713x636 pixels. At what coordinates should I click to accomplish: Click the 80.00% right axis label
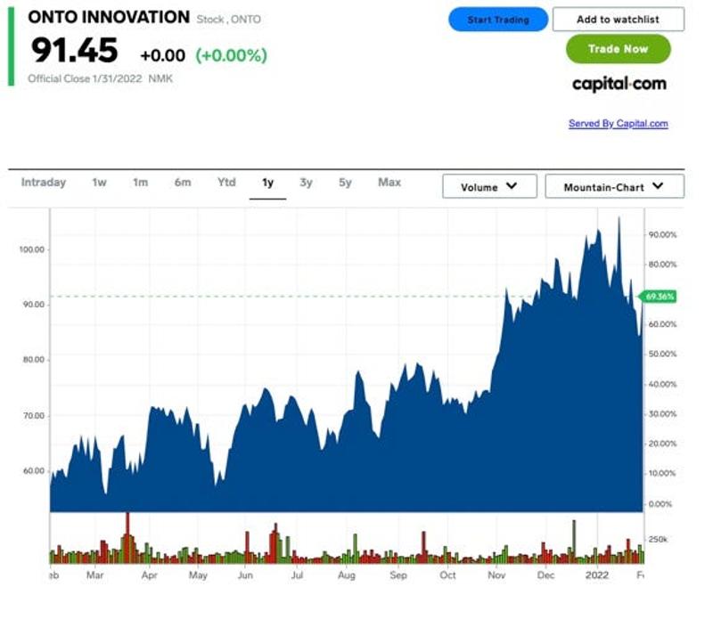(662, 265)
